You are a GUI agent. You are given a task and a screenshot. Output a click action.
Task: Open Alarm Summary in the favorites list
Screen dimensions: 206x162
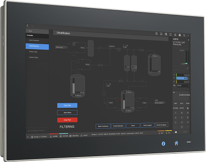click(x=37, y=40)
